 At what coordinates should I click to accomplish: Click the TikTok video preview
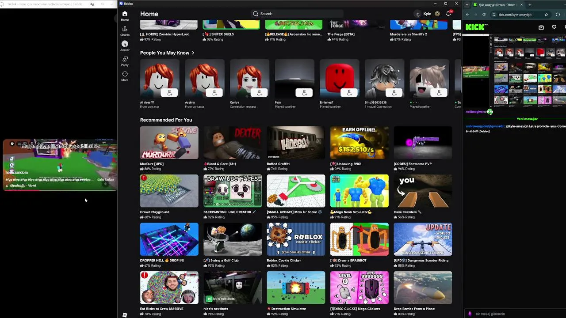(60, 164)
